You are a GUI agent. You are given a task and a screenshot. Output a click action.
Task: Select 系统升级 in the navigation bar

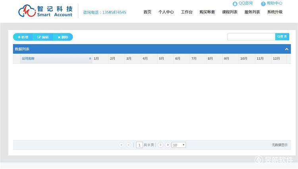[x=275, y=12]
